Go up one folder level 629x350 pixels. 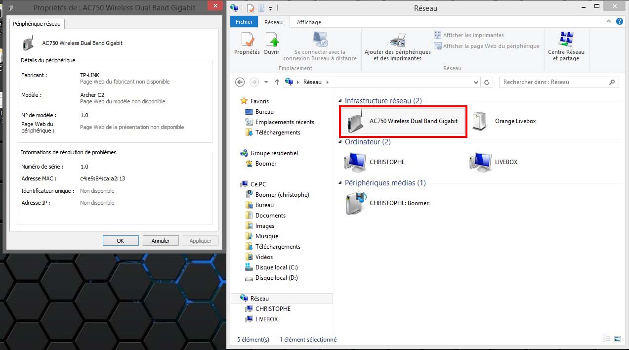[x=277, y=82]
